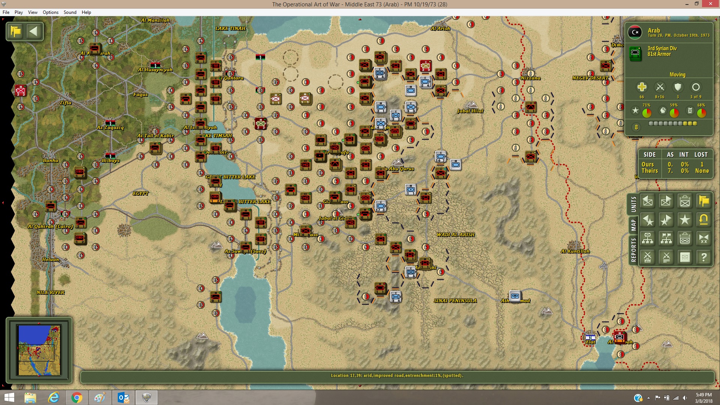Image resolution: width=720 pixels, height=405 pixels.
Task: Click the 'Moving' status text
Action: point(677,75)
